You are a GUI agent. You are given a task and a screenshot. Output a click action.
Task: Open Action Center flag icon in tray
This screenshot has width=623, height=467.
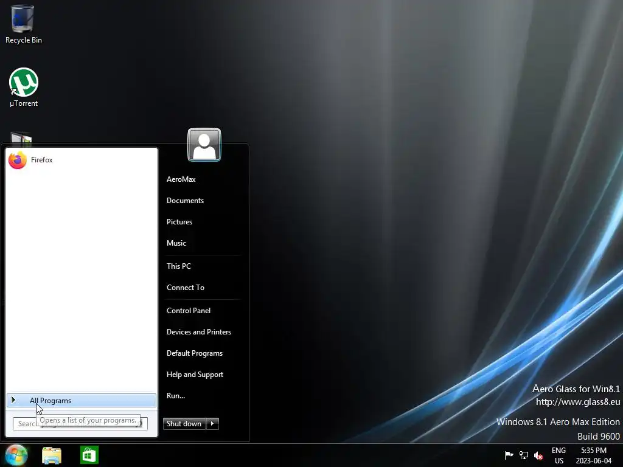click(509, 455)
